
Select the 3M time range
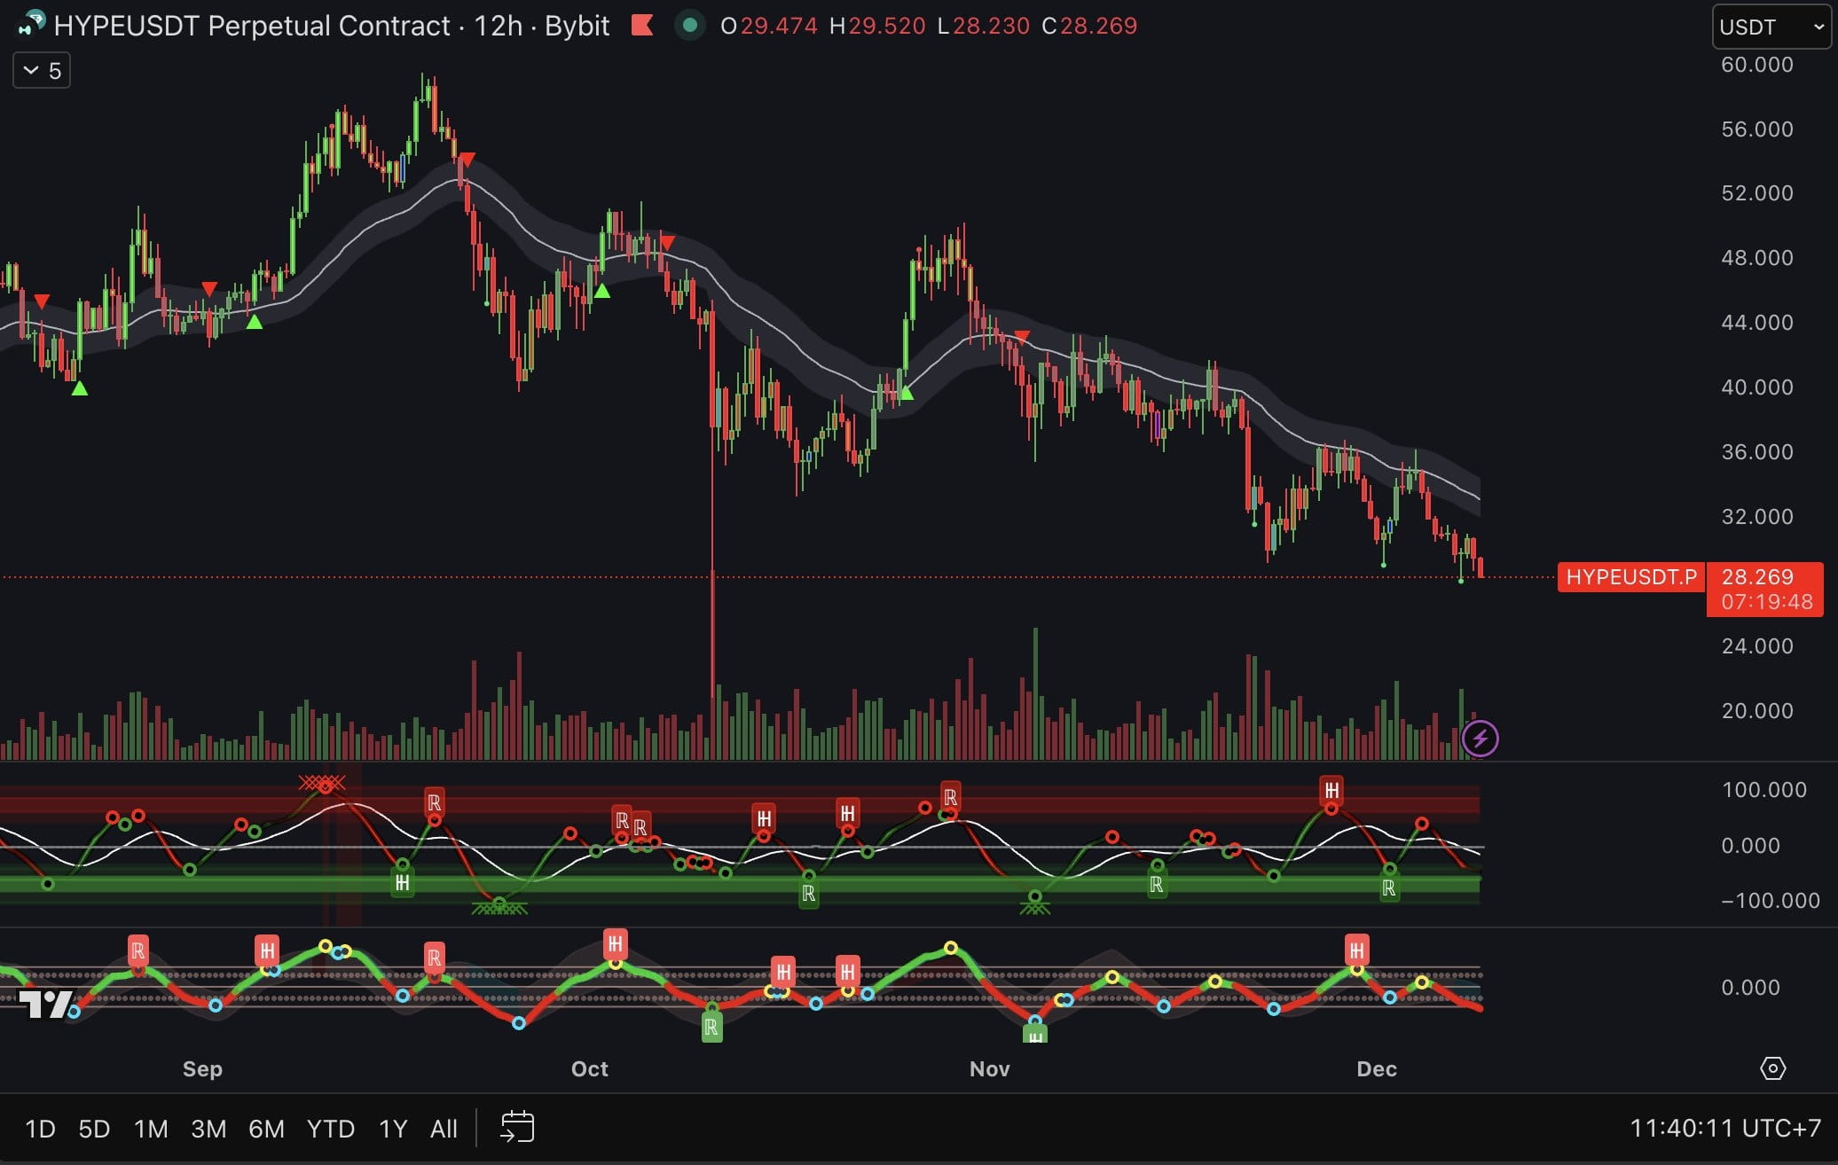coord(208,1129)
